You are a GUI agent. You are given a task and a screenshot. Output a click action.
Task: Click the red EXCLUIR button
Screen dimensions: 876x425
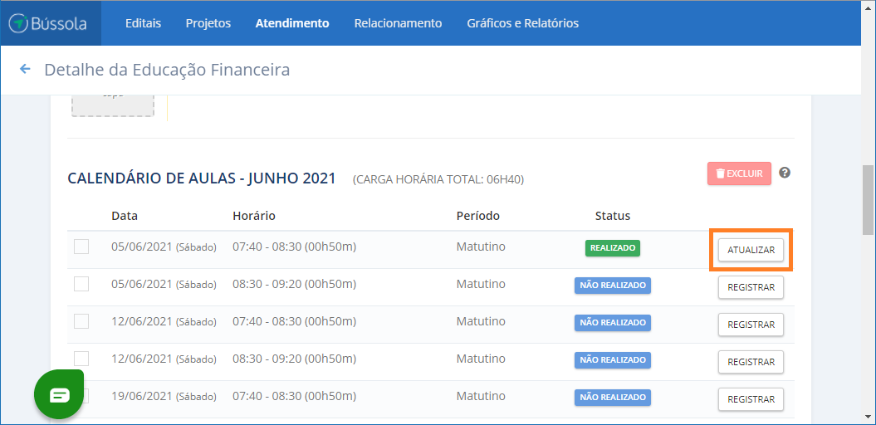tap(739, 173)
